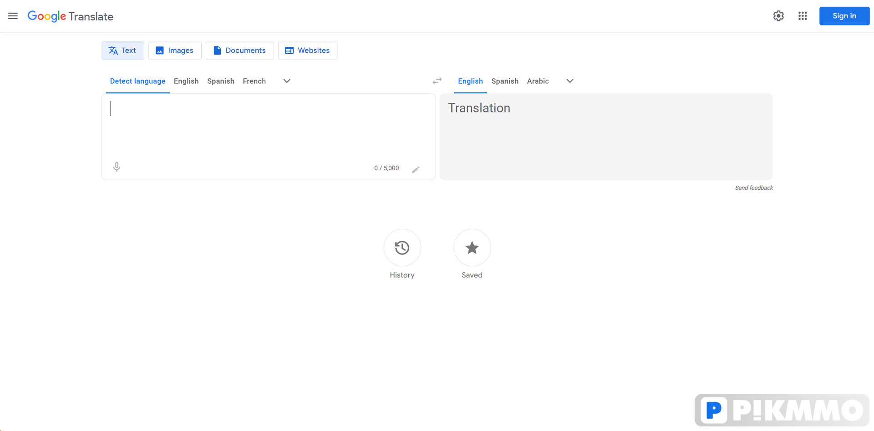Choose French as source language
Viewport: 874px width, 431px height.
tap(254, 81)
